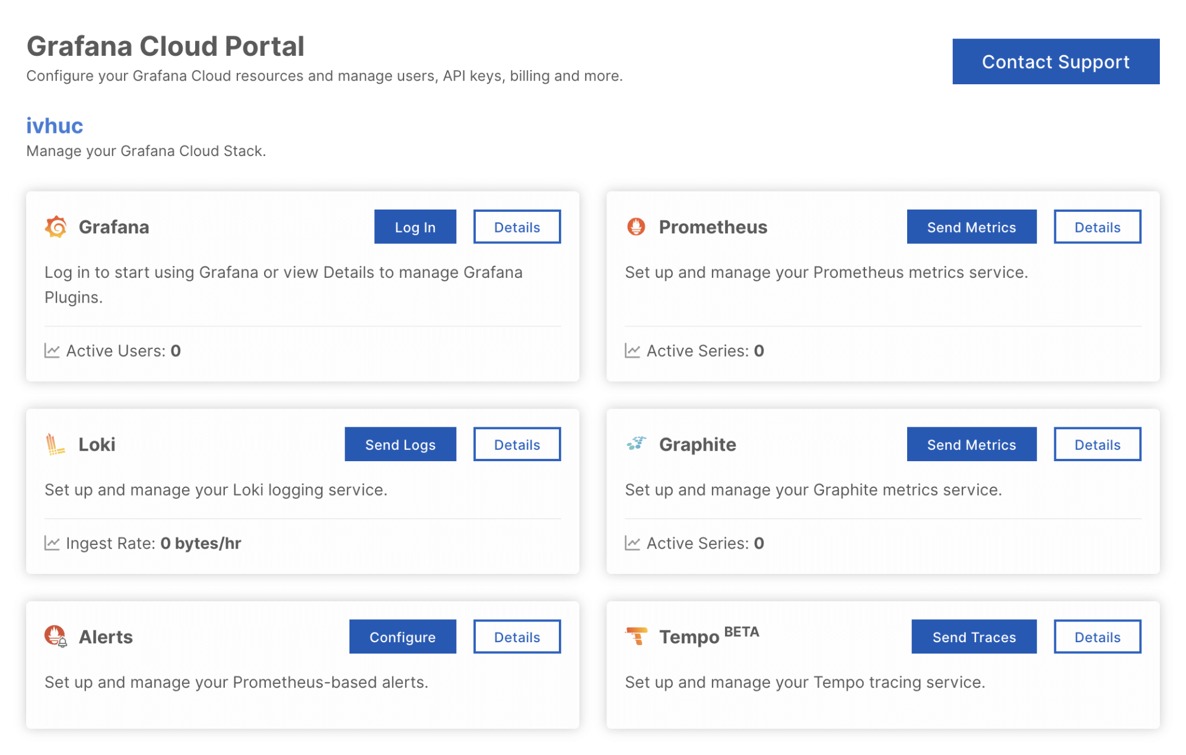This screenshot has height=755, width=1186.
Task: Open Details for Graphite
Action: click(1097, 444)
